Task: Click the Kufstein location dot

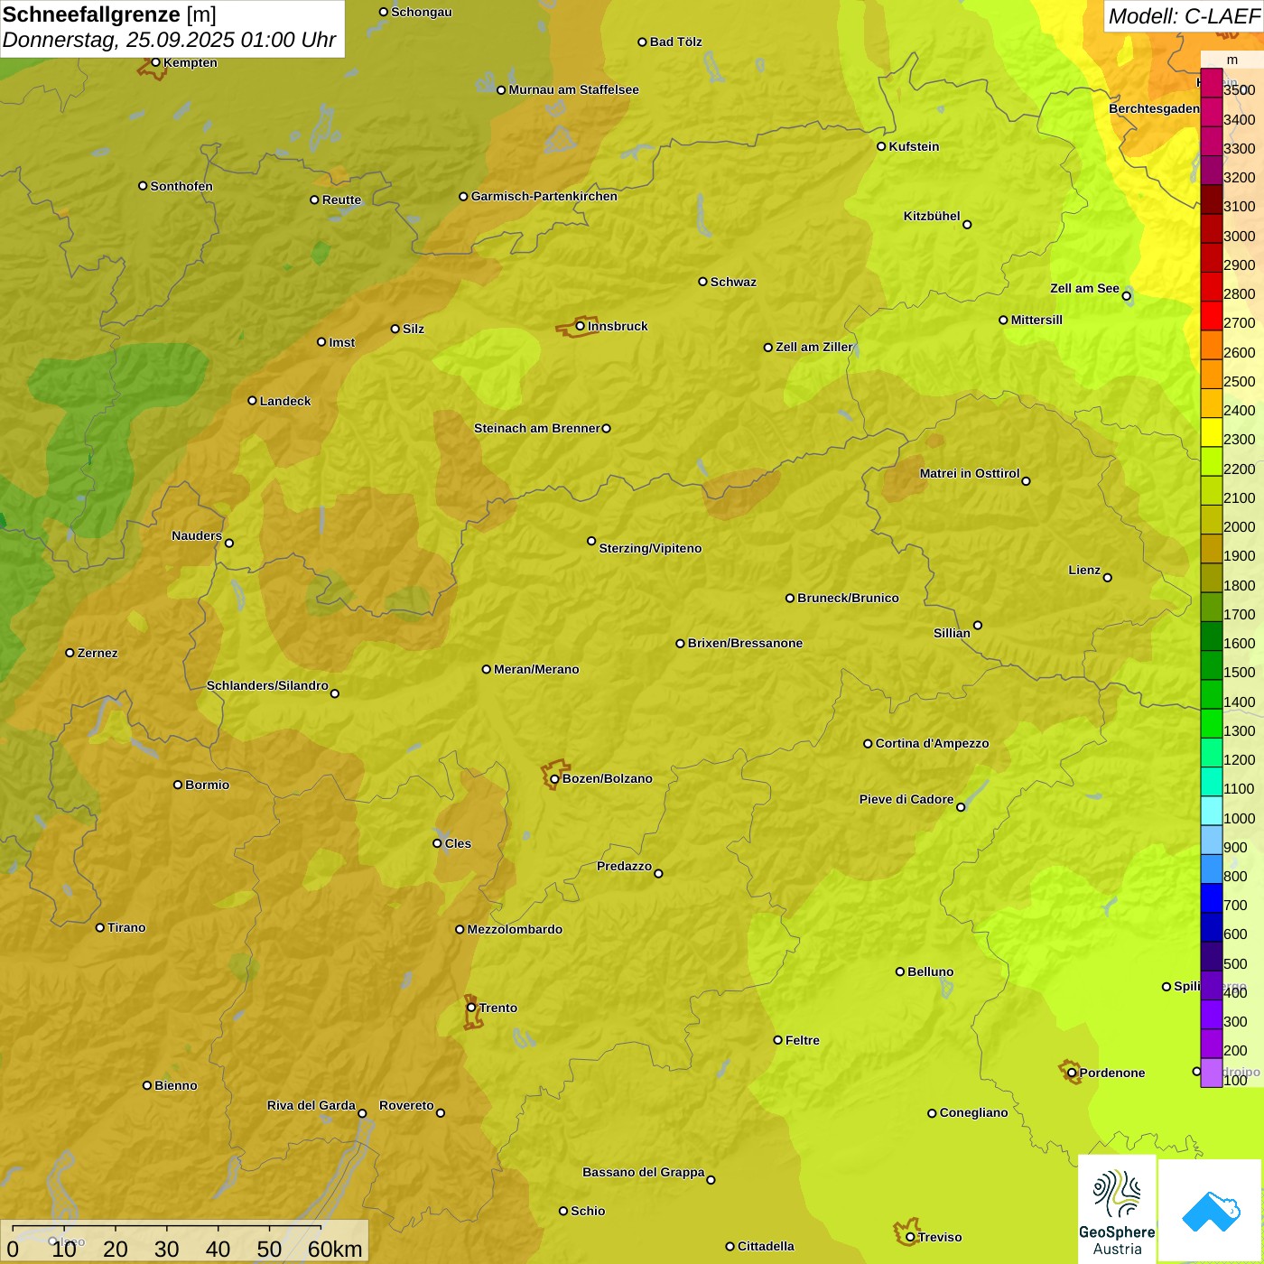Action: click(x=881, y=146)
